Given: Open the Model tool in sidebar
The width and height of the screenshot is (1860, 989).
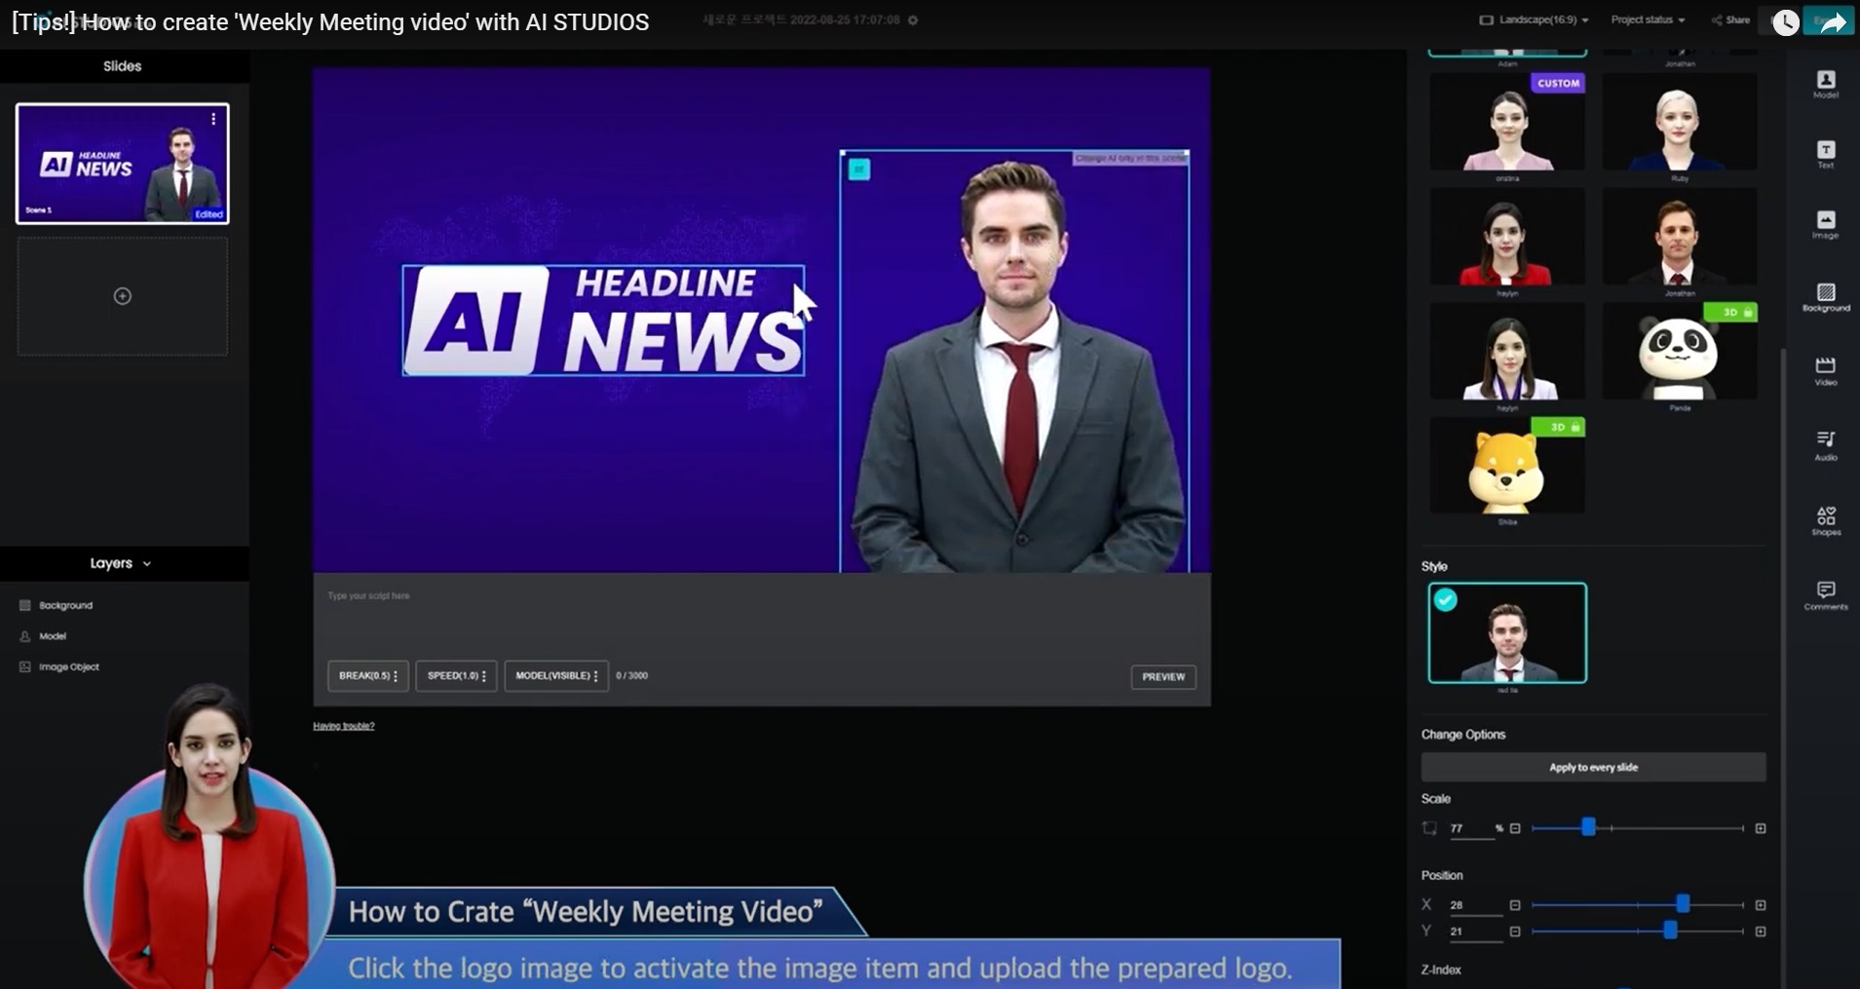Looking at the screenshot, I should [1825, 84].
